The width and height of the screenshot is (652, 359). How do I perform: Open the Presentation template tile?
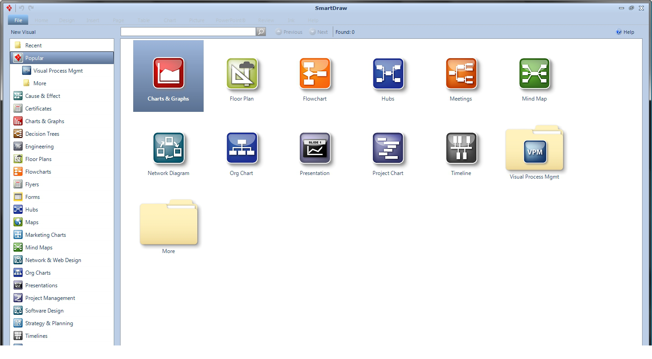pyautogui.click(x=315, y=153)
